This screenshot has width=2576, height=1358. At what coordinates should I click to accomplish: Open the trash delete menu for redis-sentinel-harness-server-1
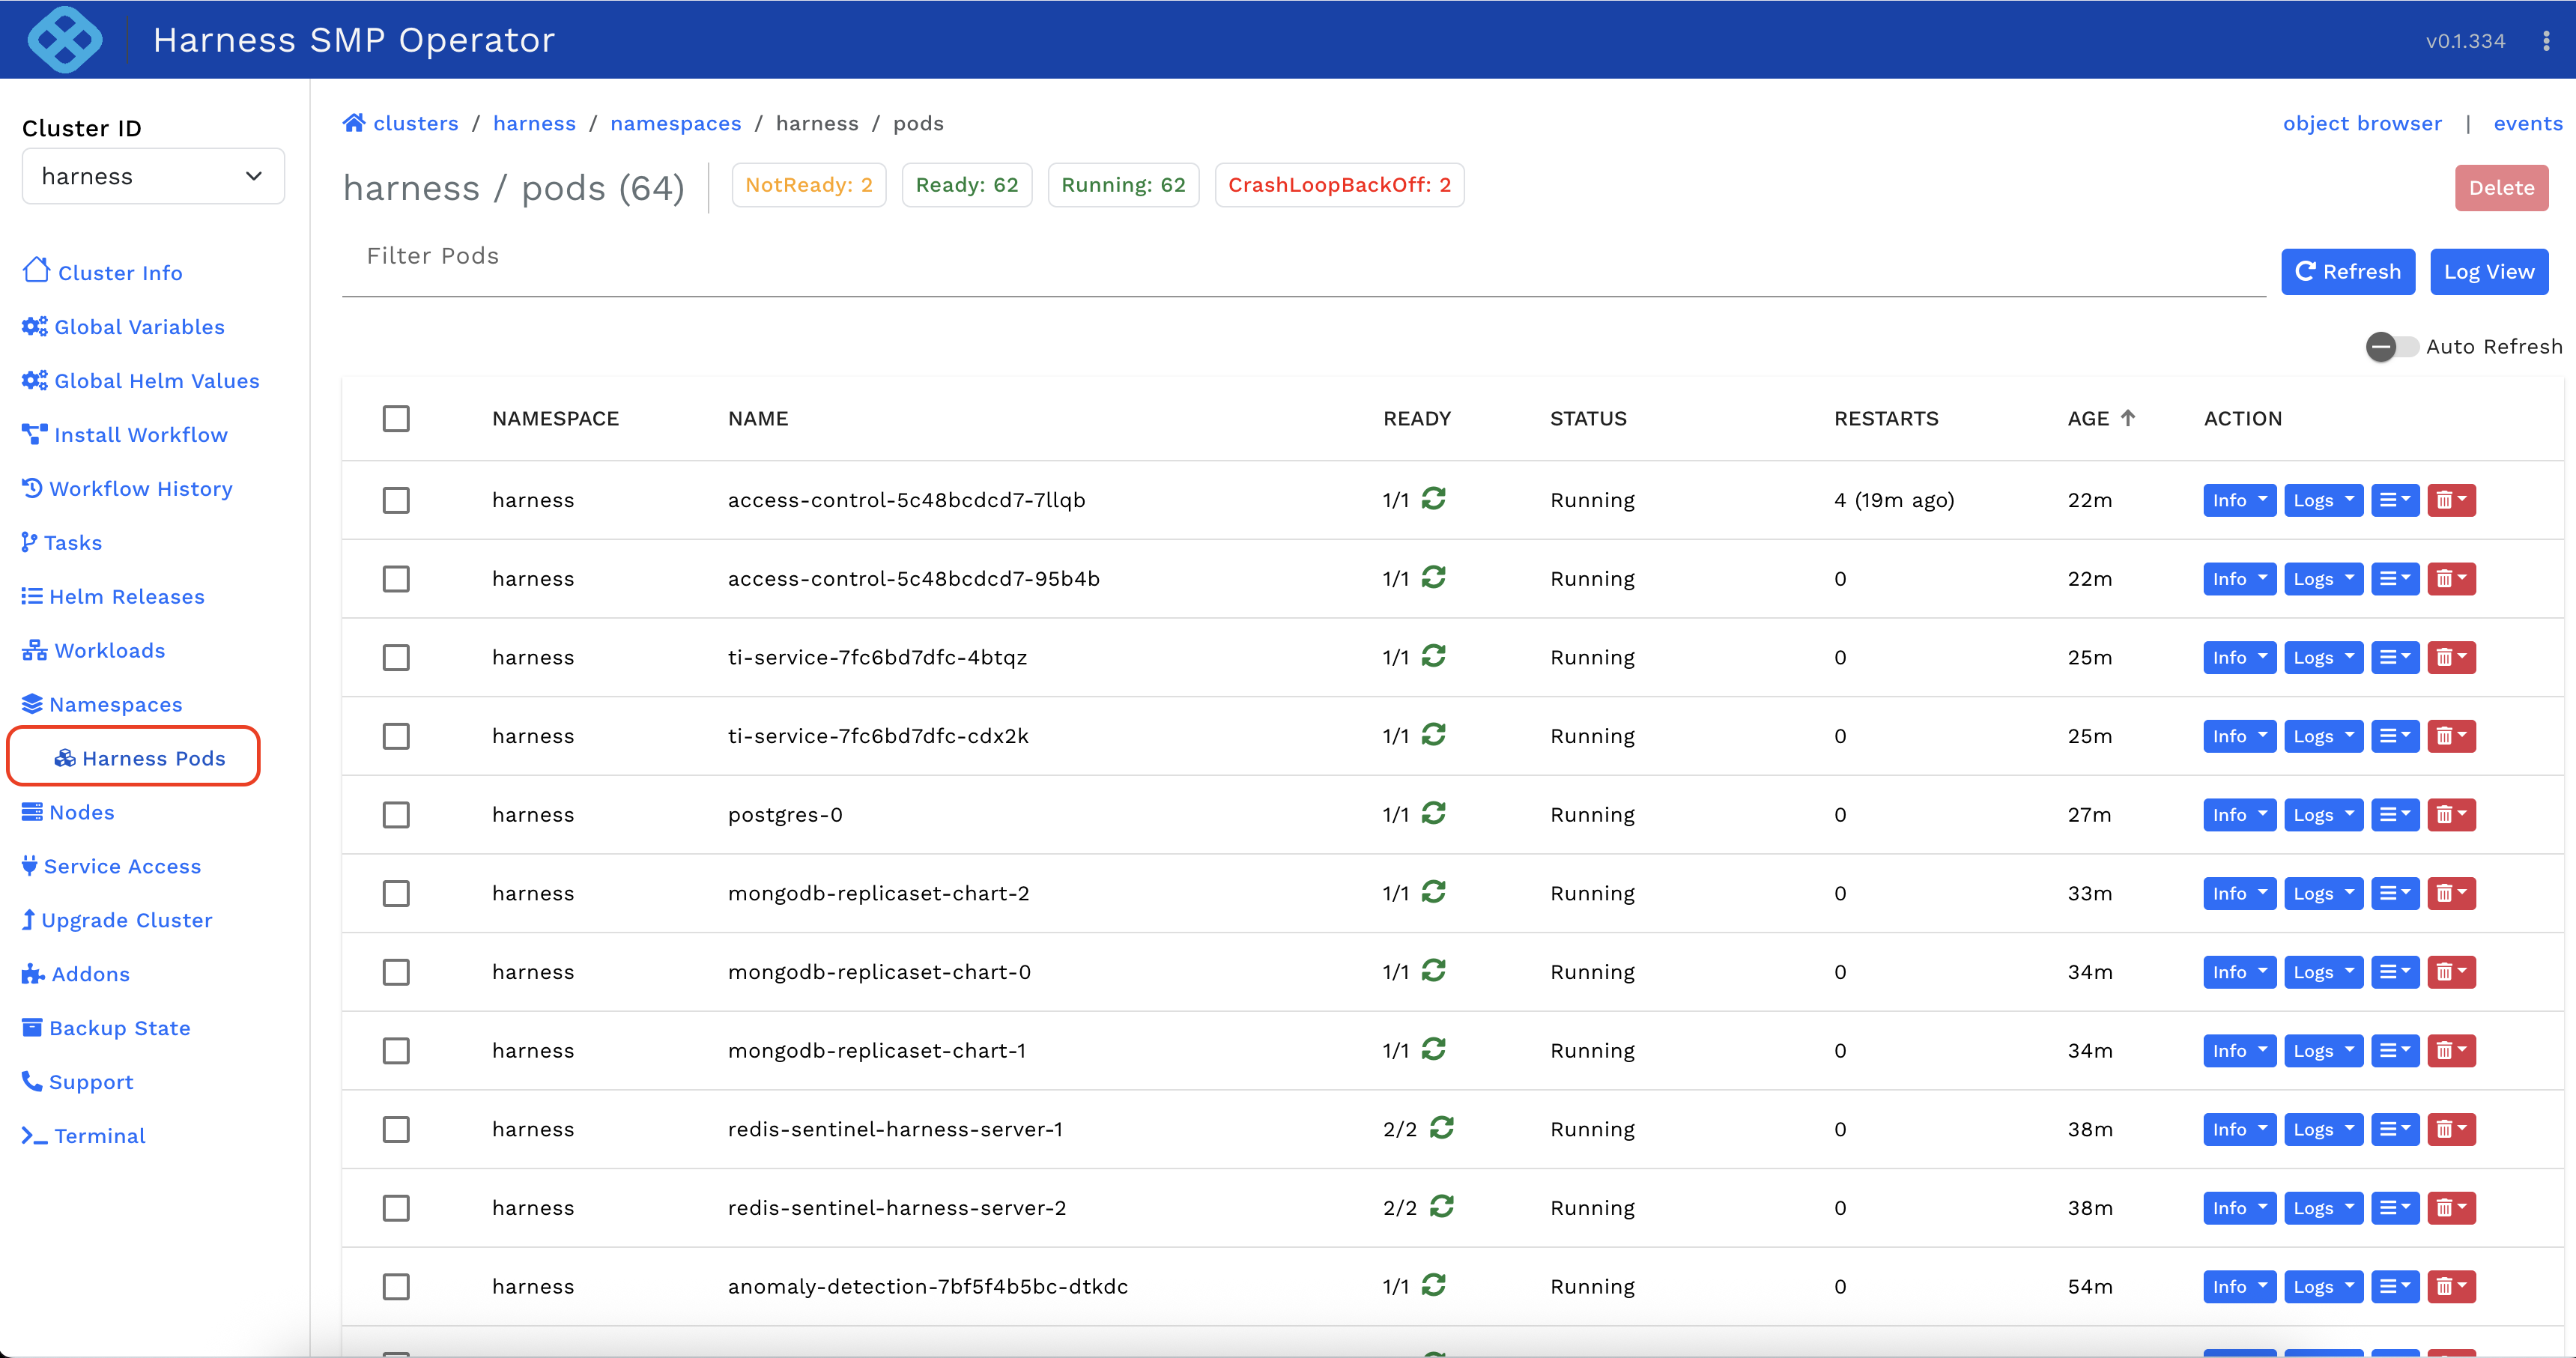(2451, 1130)
